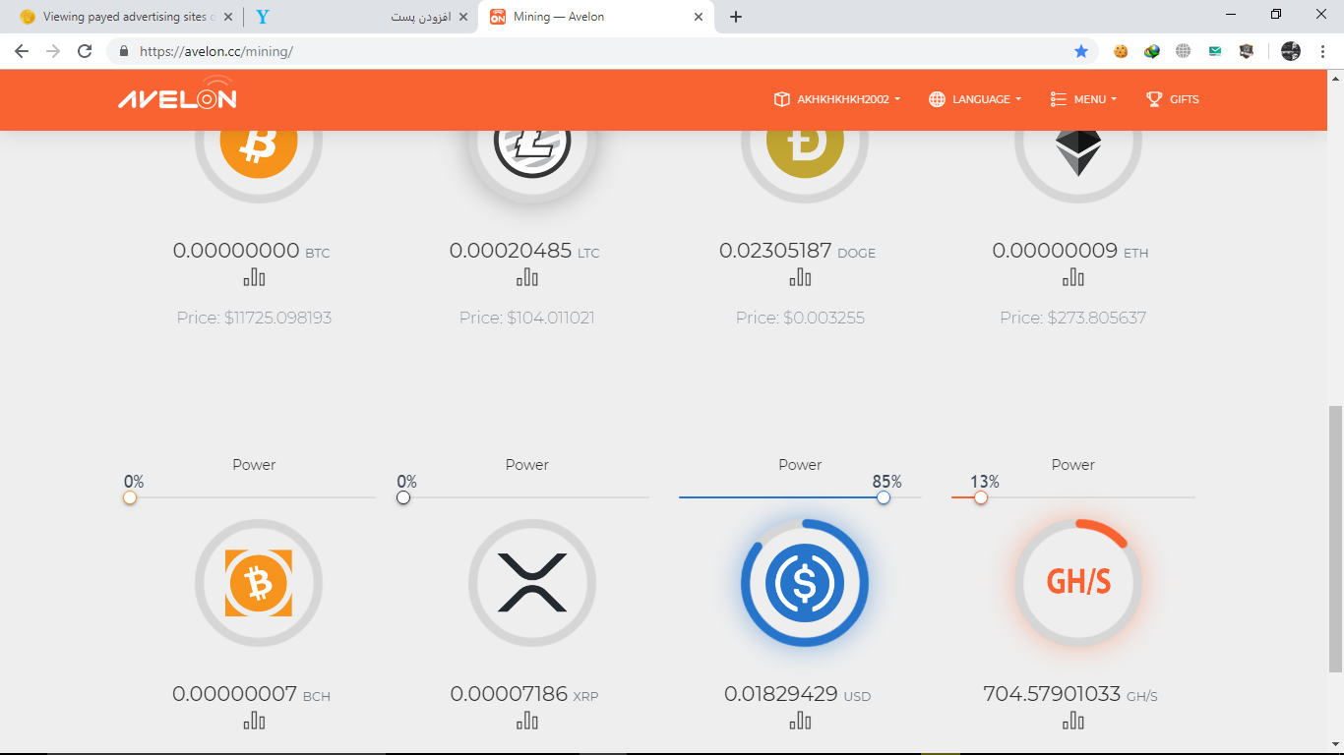Close the Mining — Avelon tab
Viewport: 1344px width, 755px height.
tap(699, 17)
